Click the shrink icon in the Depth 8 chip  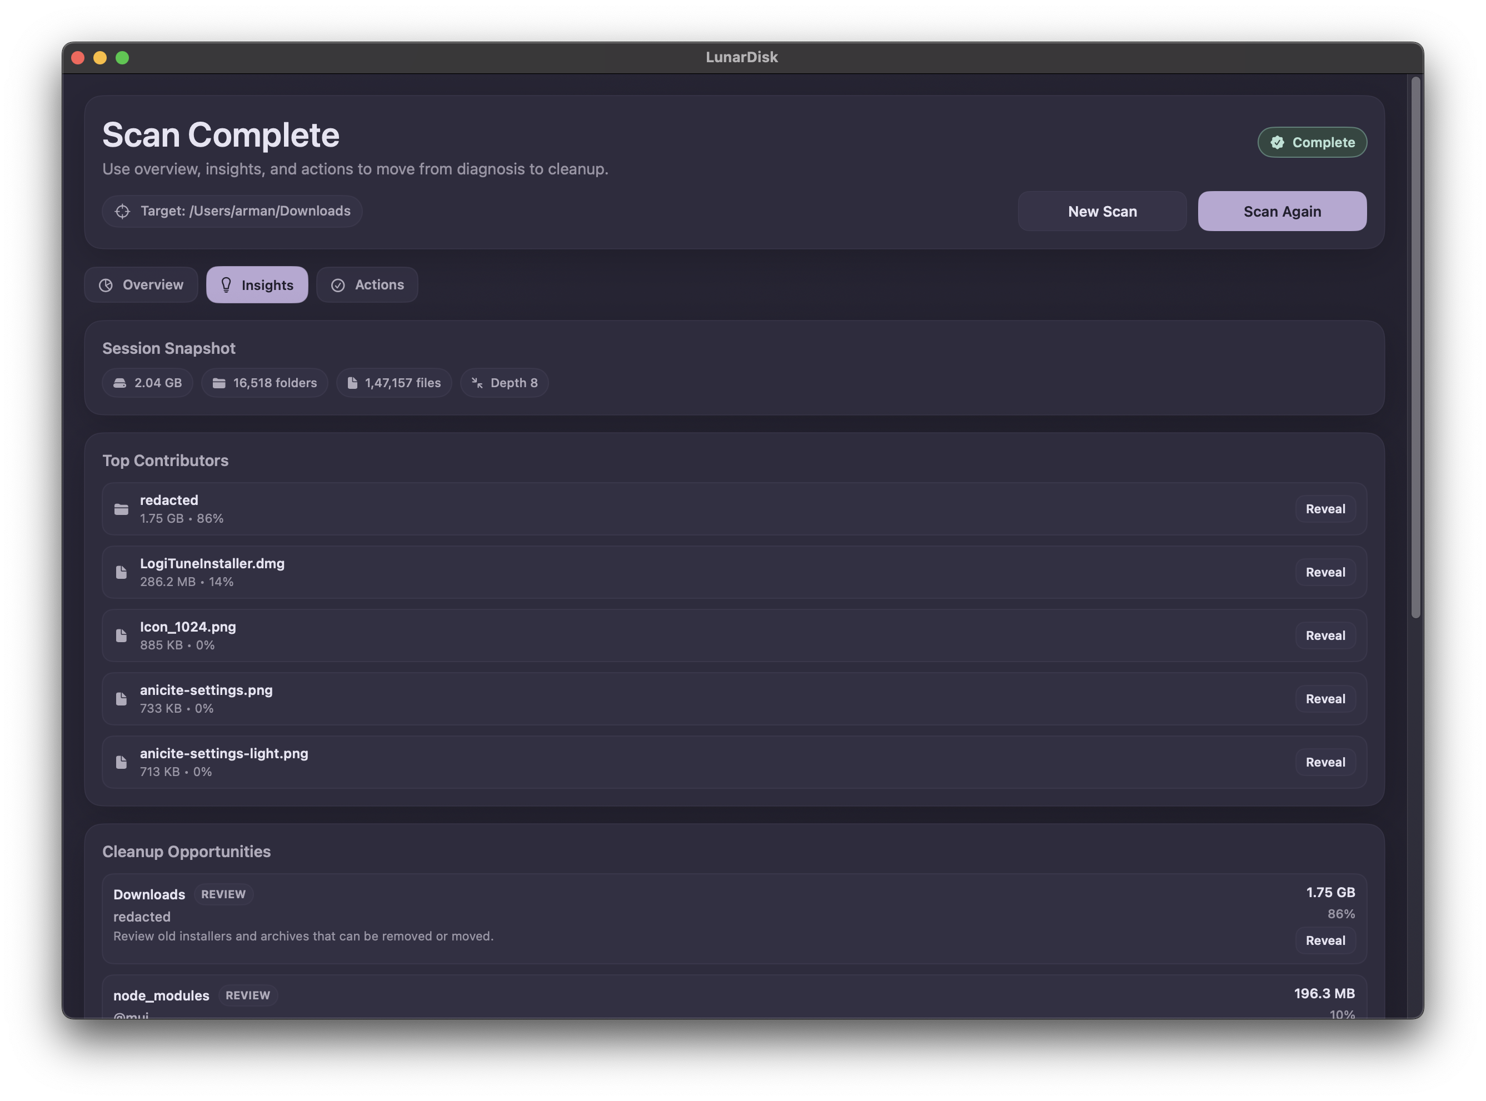477,383
